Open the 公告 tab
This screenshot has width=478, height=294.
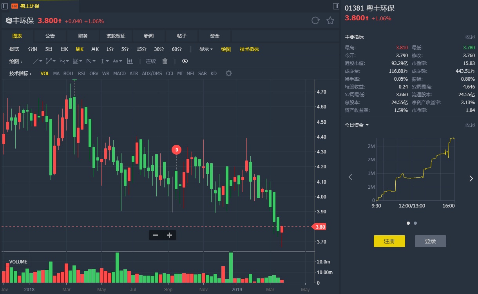pos(50,36)
